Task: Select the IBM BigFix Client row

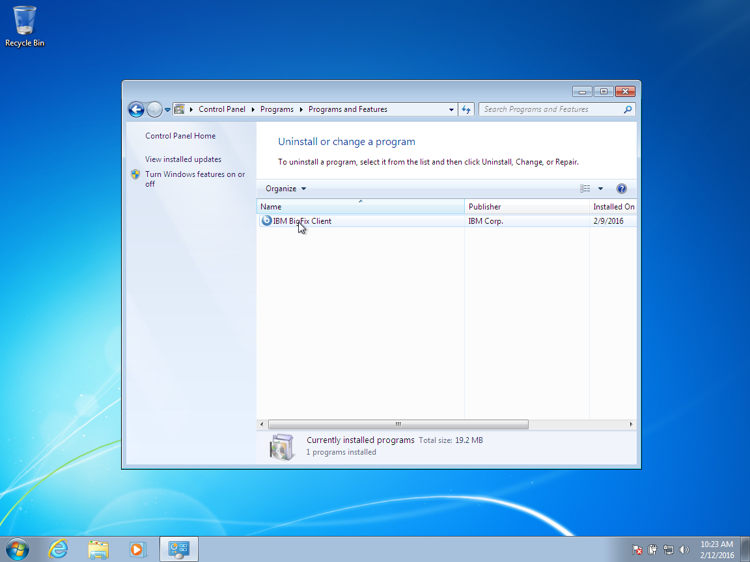Action: click(x=447, y=221)
